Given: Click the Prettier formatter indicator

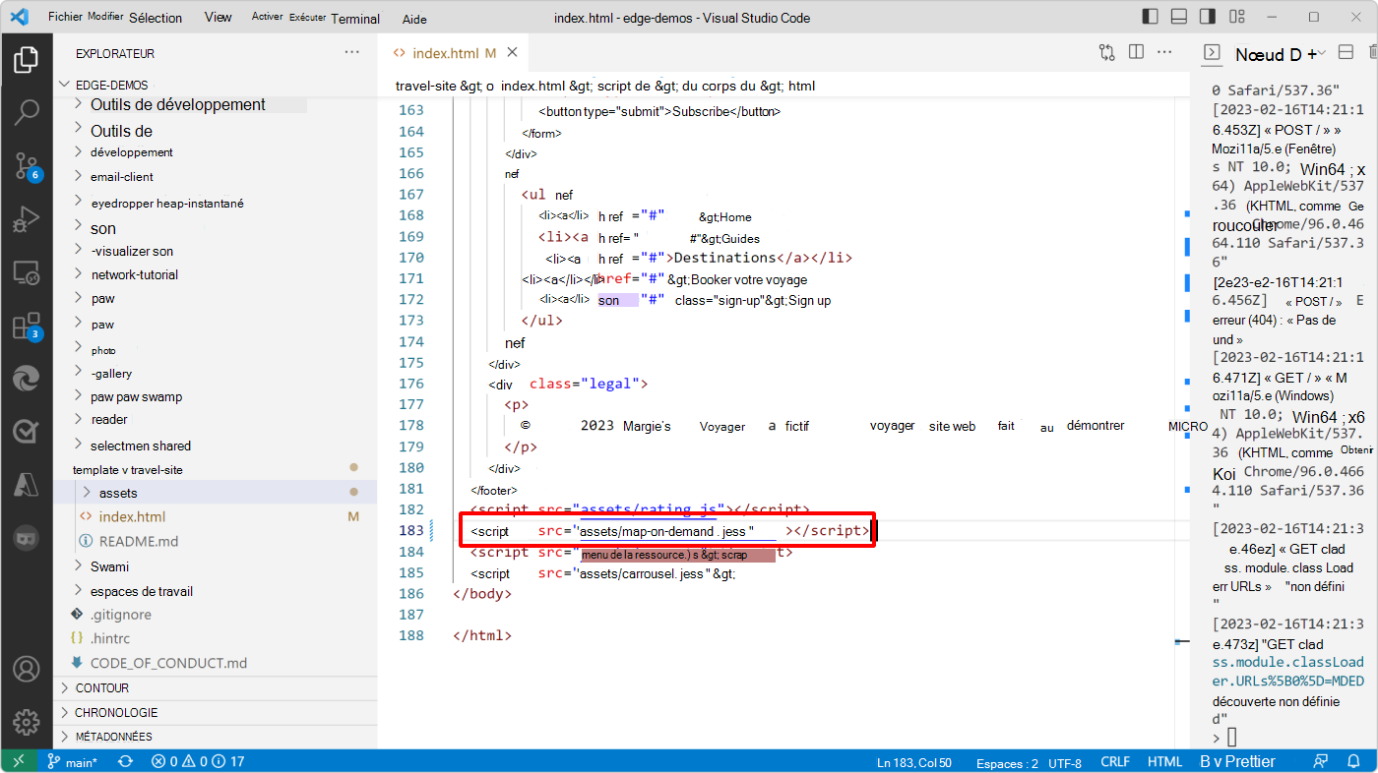Looking at the screenshot, I should pos(1237,760).
